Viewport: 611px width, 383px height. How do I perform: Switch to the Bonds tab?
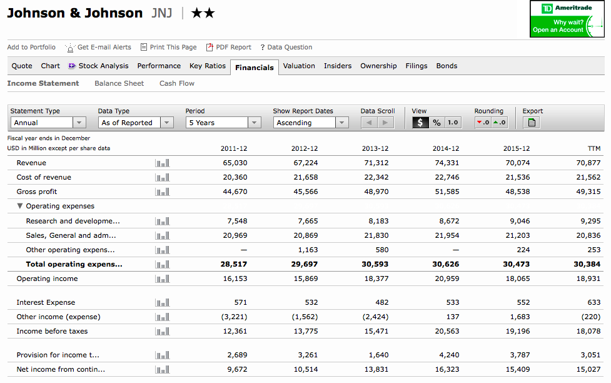447,66
